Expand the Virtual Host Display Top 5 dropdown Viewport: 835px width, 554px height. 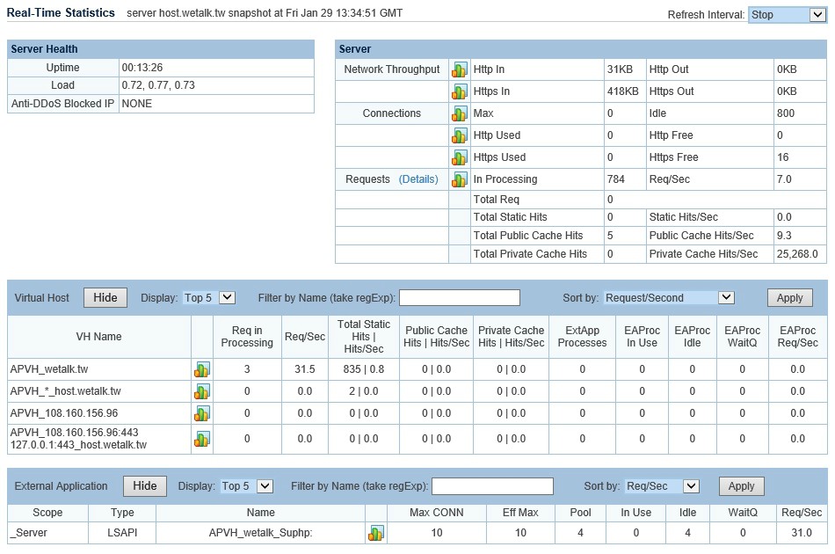click(x=209, y=298)
